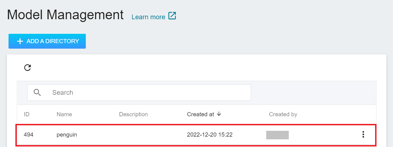This screenshot has height=147, width=393.
Task: Focus the Search input field
Action: (x=149, y=93)
